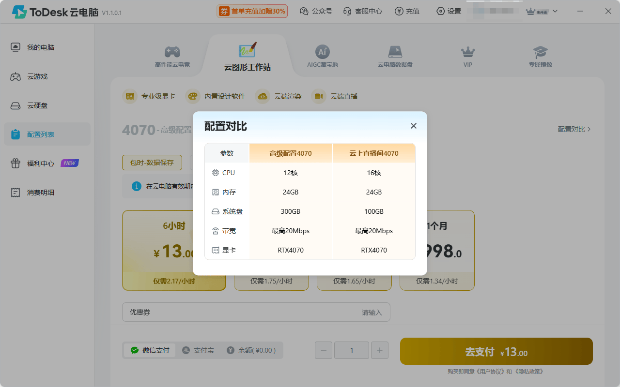Click the 云端渲染 cloud icon
This screenshot has height=387, width=620.
[263, 96]
